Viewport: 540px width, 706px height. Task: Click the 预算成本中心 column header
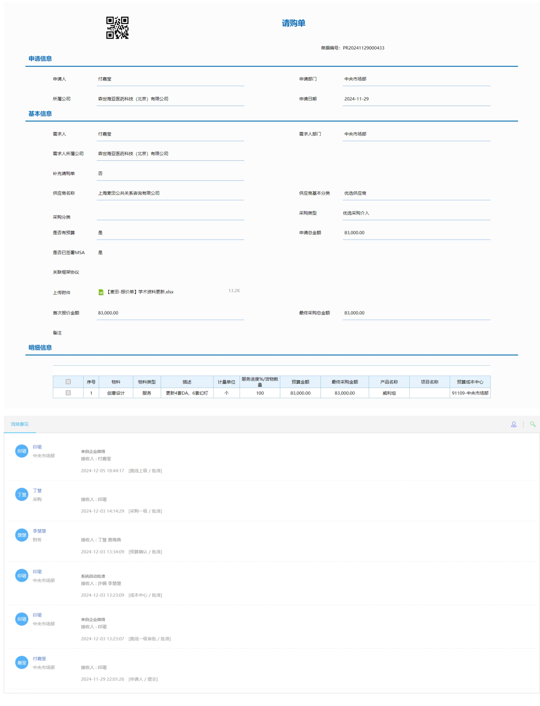(469, 382)
